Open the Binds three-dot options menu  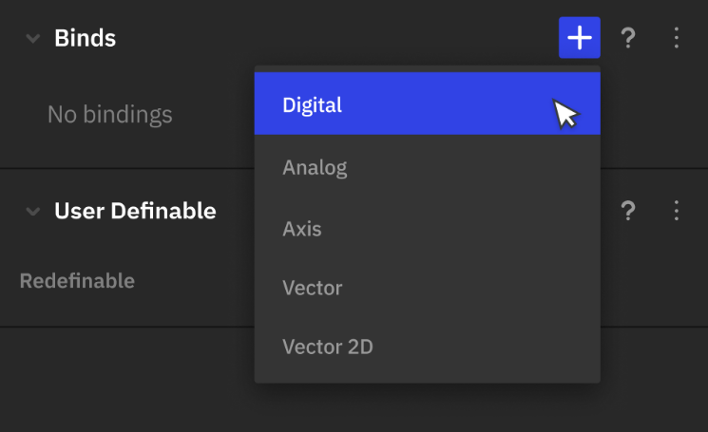coord(676,38)
